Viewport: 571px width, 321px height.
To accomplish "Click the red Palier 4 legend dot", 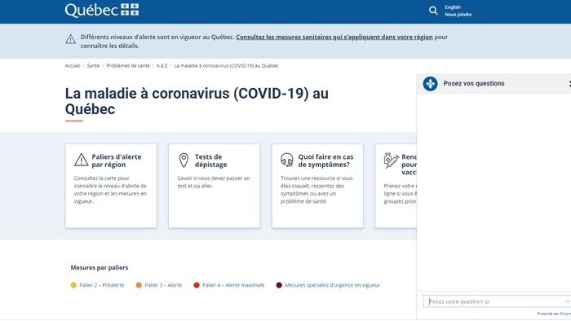I will click(x=197, y=285).
